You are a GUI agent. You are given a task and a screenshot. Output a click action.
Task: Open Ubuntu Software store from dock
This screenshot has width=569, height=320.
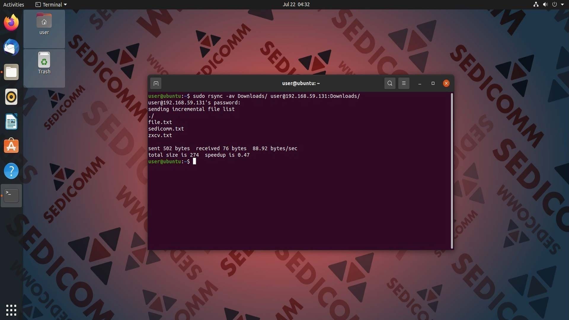[x=11, y=146]
